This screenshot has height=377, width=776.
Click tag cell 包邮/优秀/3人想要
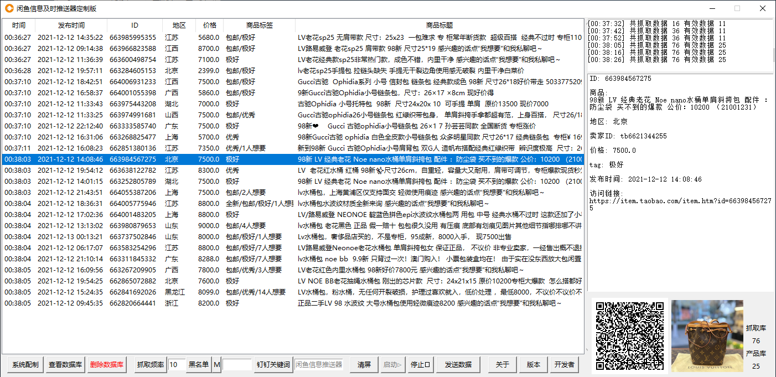pyautogui.click(x=254, y=270)
